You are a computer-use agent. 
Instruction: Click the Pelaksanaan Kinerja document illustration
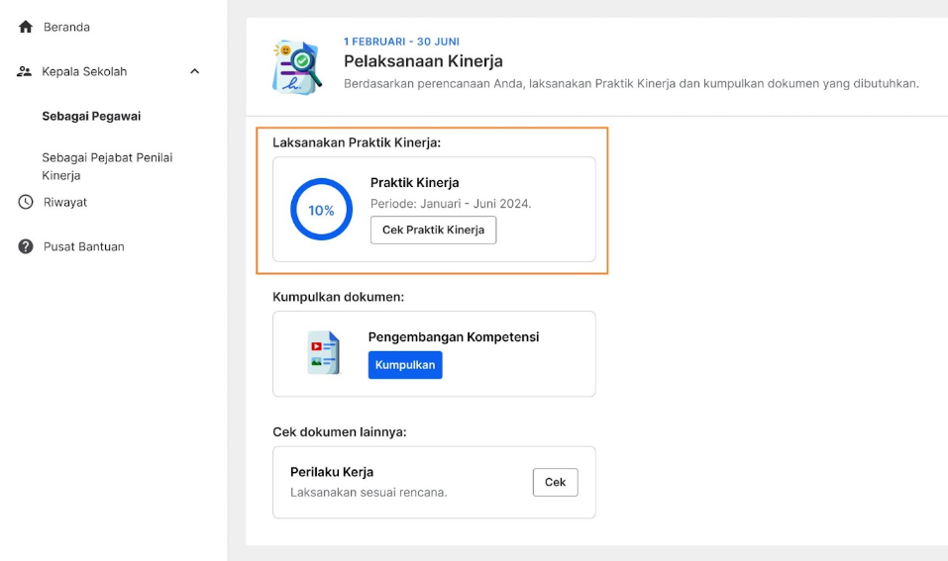(x=297, y=67)
